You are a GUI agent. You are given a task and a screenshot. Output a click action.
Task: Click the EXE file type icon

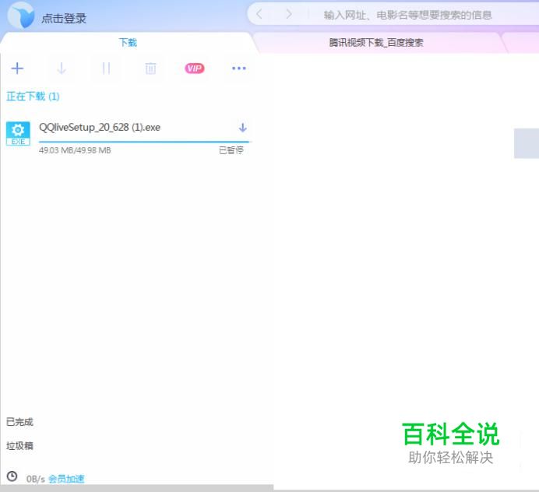pos(18,134)
